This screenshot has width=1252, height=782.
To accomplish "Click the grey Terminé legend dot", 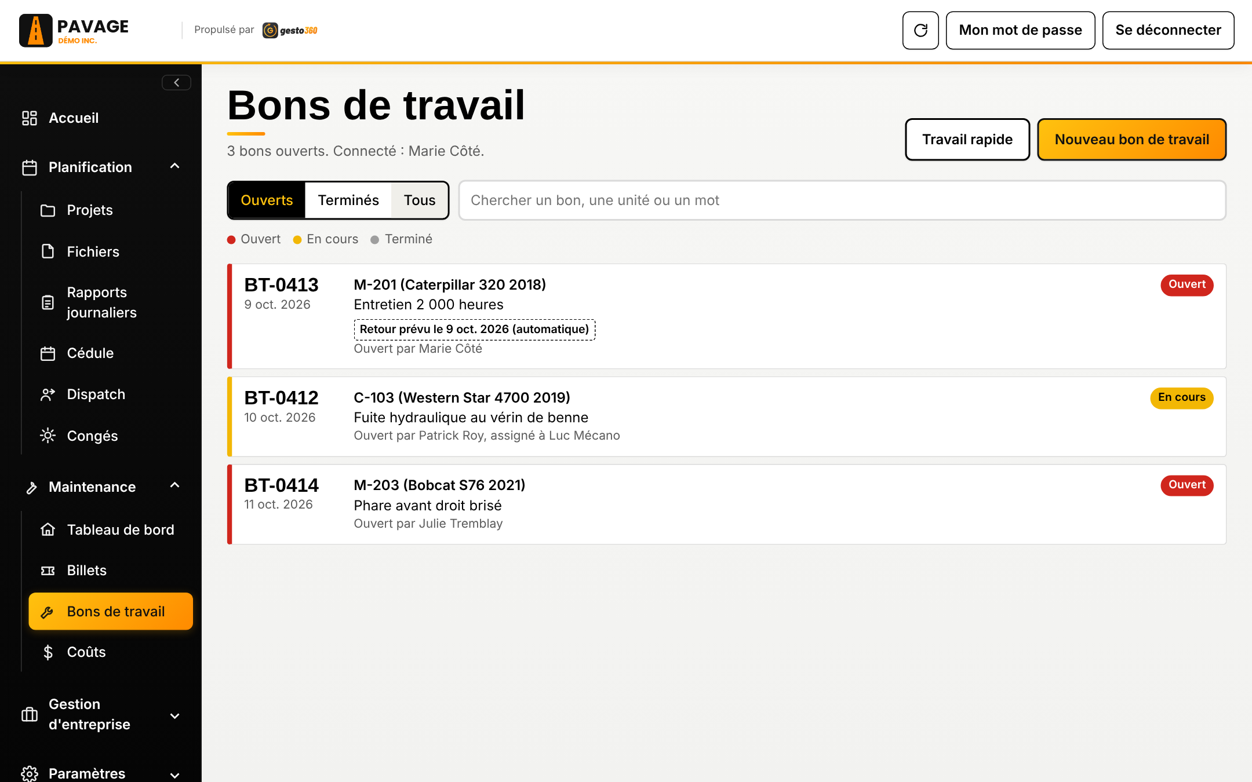I will [375, 240].
